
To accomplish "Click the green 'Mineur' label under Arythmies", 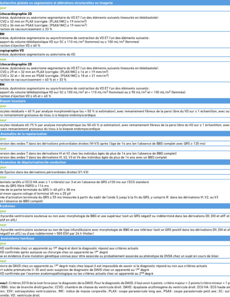I will tap(3, 225).
